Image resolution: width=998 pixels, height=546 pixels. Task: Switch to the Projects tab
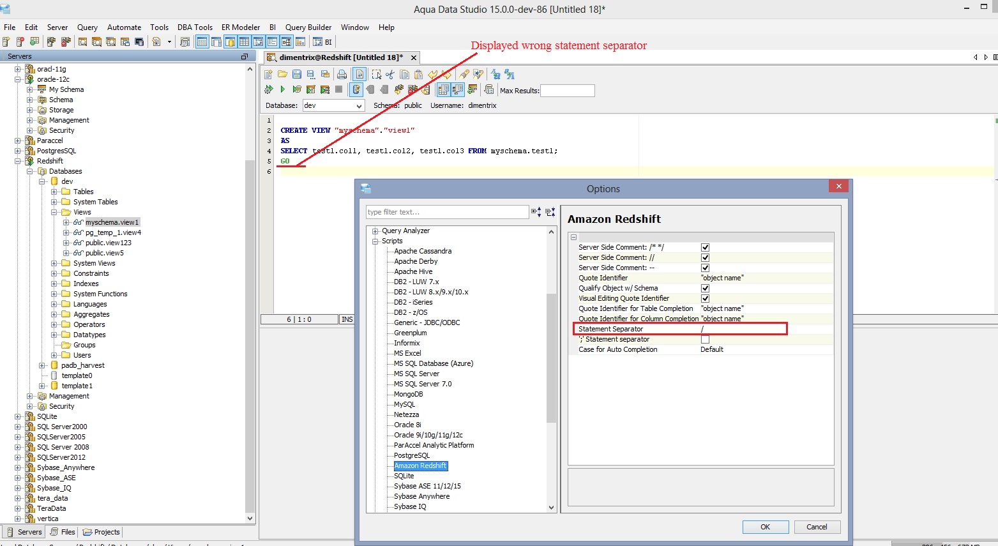(102, 532)
